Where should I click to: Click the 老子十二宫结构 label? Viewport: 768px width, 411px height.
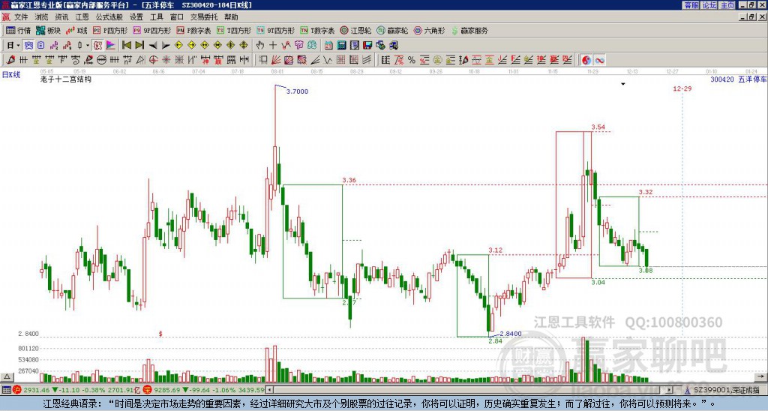tap(66, 79)
